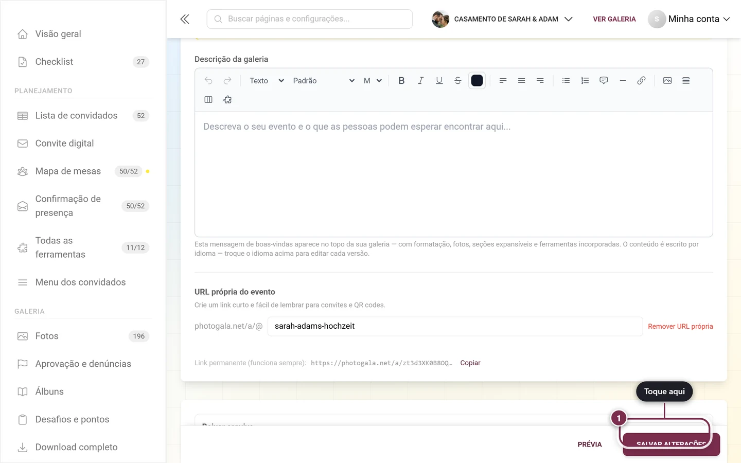Insert an expandable section block

click(x=686, y=81)
